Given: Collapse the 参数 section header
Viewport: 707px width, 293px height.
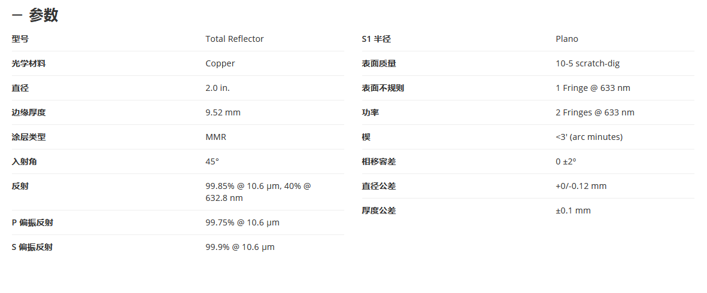Looking at the screenshot, I should [x=35, y=16].
